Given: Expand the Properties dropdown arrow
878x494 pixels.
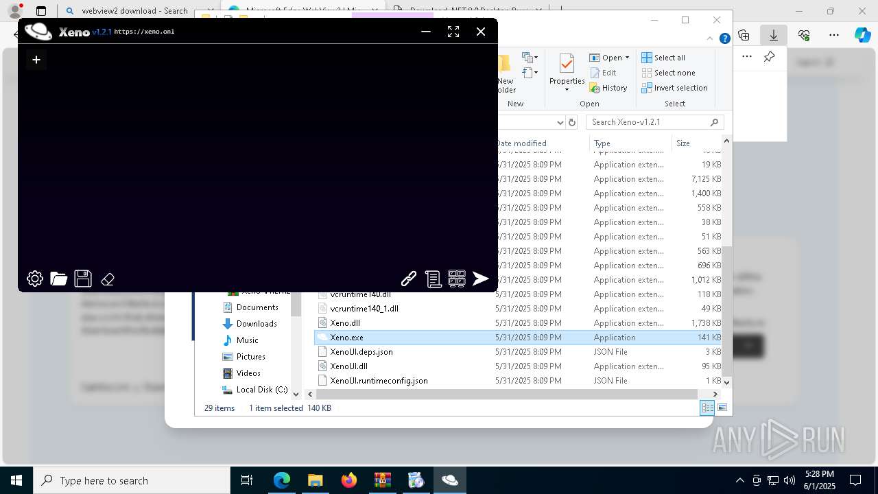Looking at the screenshot, I should coord(567,89).
